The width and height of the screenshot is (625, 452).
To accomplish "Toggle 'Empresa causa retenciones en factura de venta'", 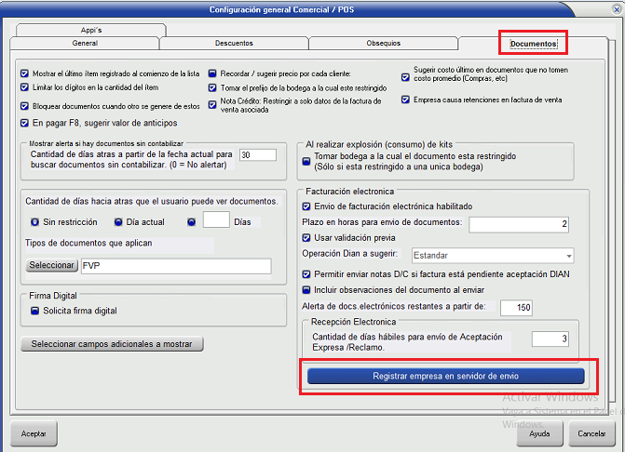I will (405, 100).
